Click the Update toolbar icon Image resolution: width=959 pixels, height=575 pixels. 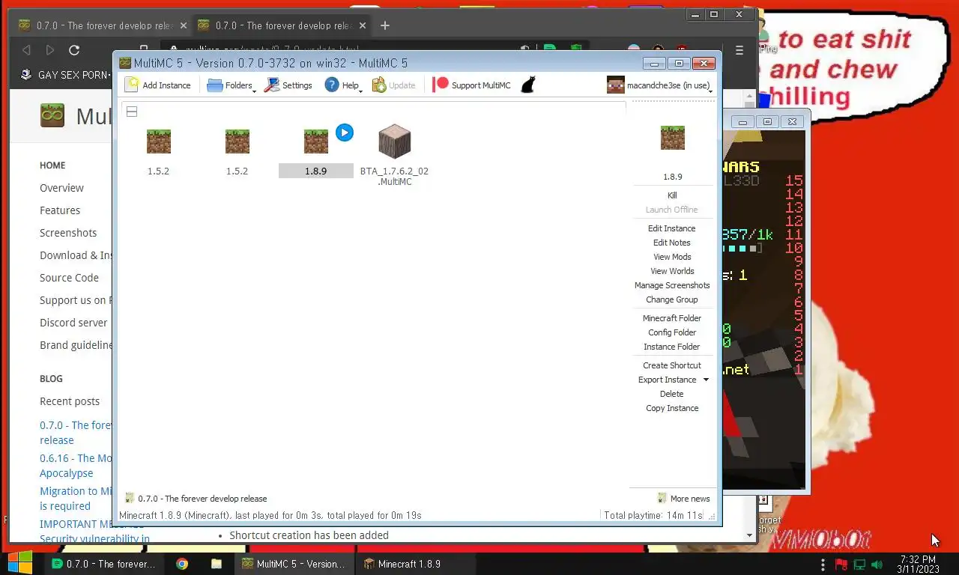[x=379, y=85]
